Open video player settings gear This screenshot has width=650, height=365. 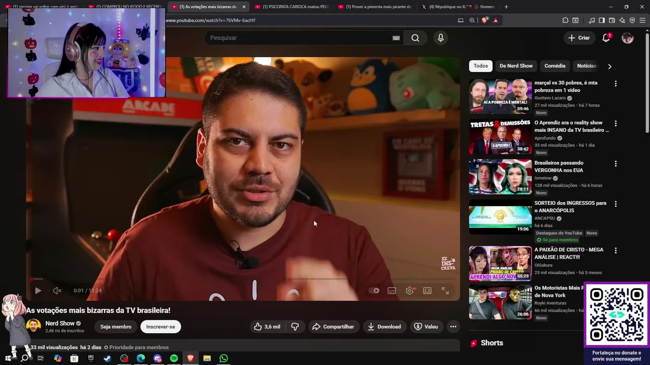410,290
